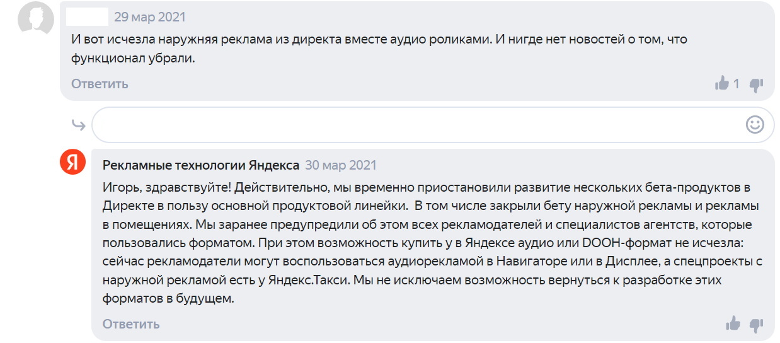The image size is (780, 343).
Task: Click Ответить under the Yandex reply
Action: tap(131, 324)
